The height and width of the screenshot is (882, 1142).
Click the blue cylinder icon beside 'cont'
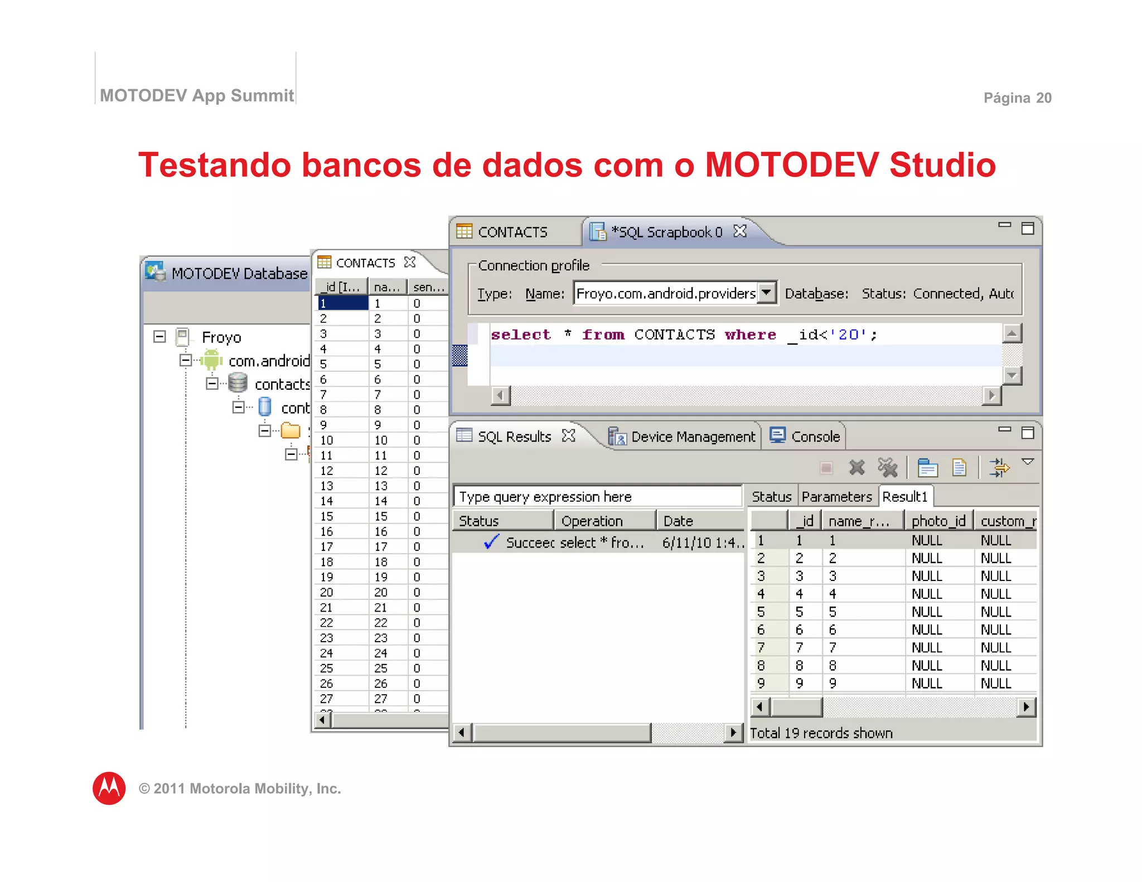pyautogui.click(x=265, y=407)
